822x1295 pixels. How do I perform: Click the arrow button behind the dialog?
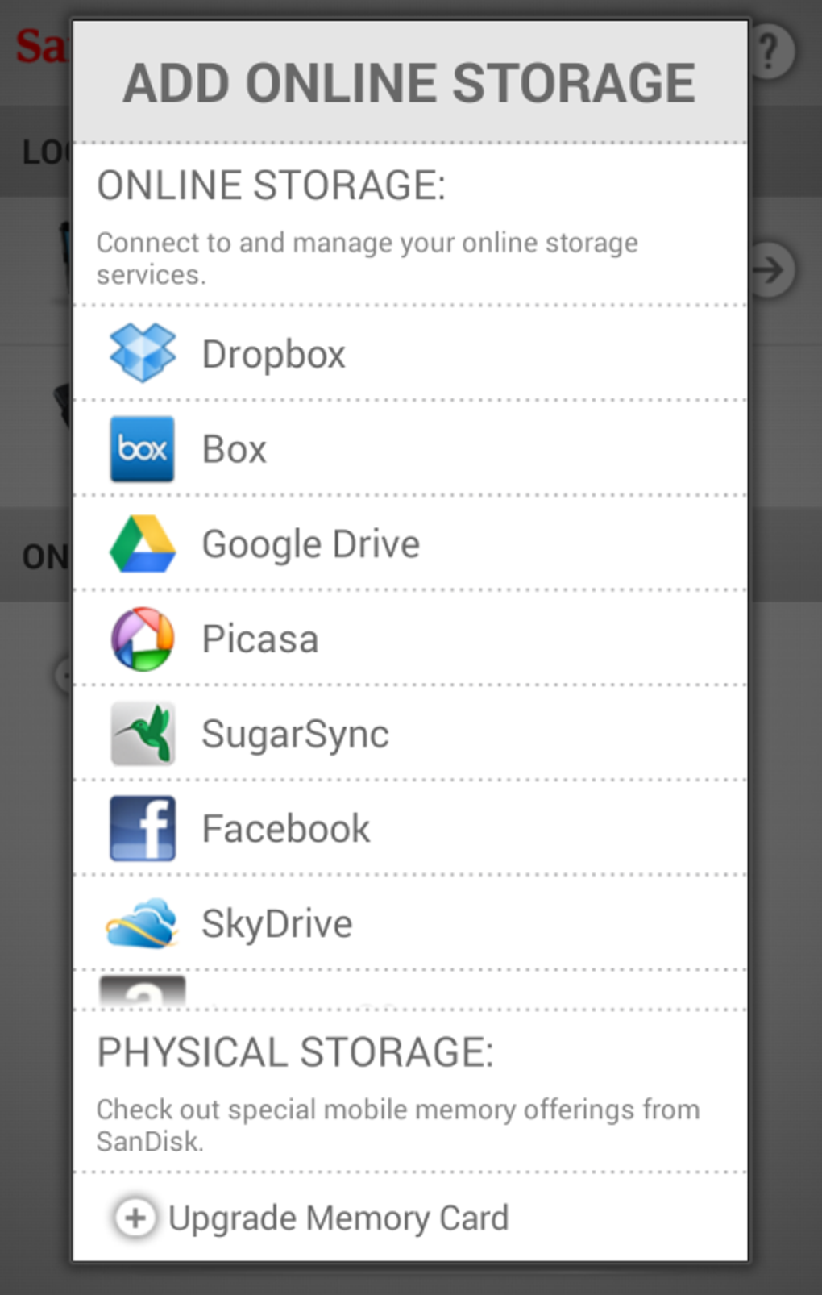click(x=772, y=269)
